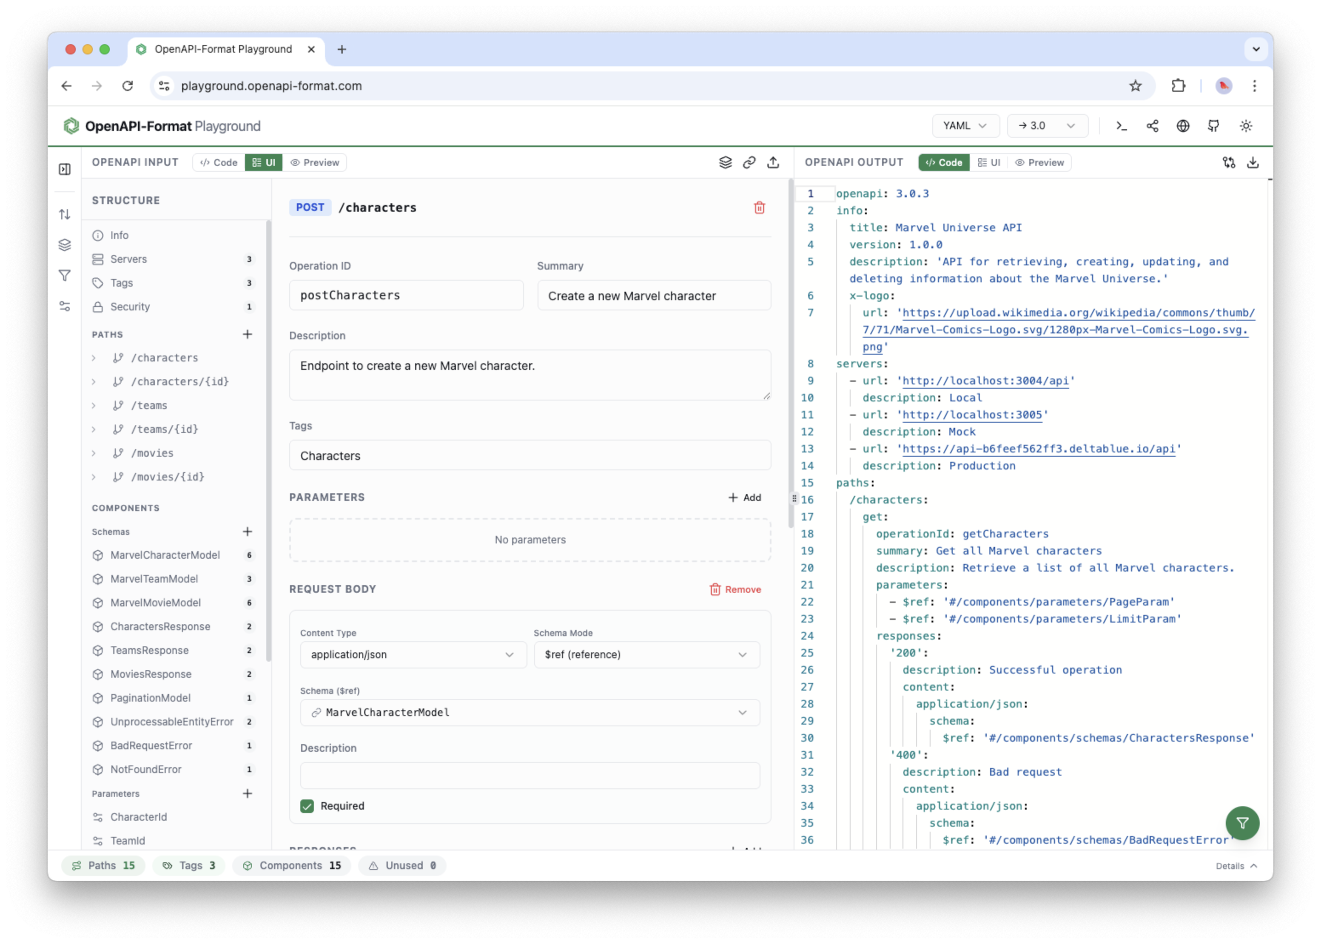Viewport: 1321px width, 944px height.
Task: Open the terminal/CLI icon in the header
Action: [1121, 125]
